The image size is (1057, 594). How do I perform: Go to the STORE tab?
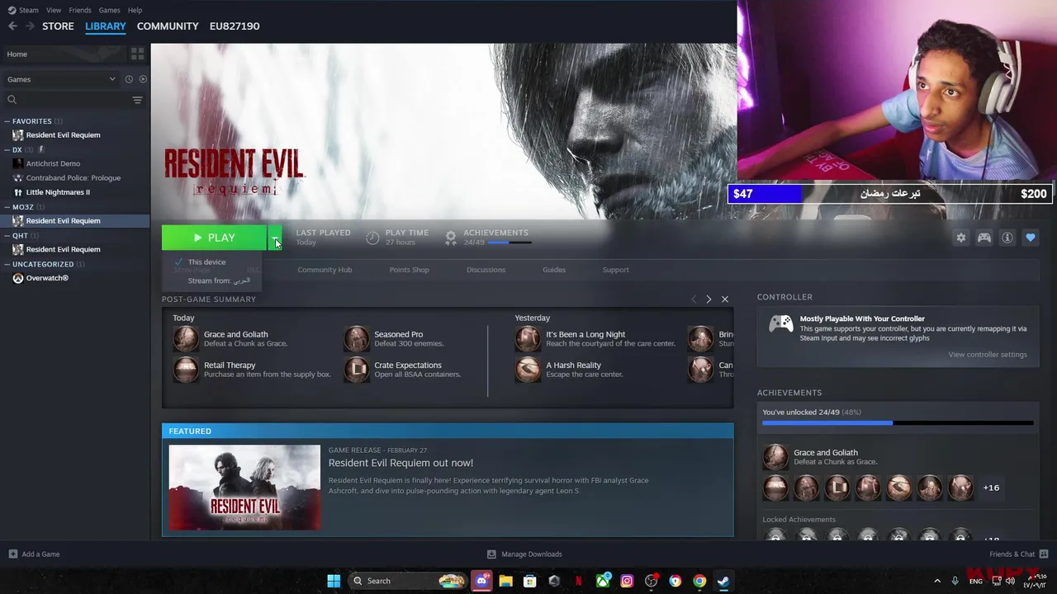[x=58, y=26]
